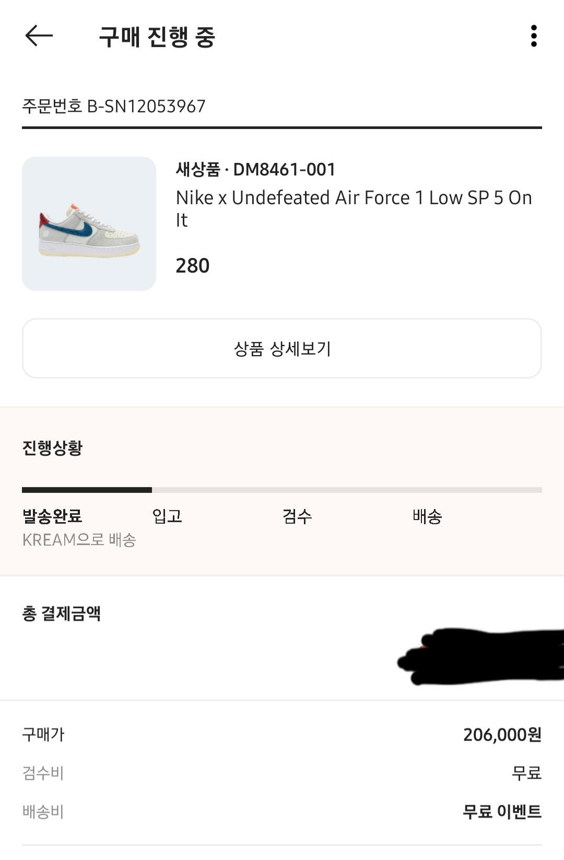Tap the Air Force 1 product thumbnail
Viewport: 564px width, 860px height.
pyautogui.click(x=89, y=223)
